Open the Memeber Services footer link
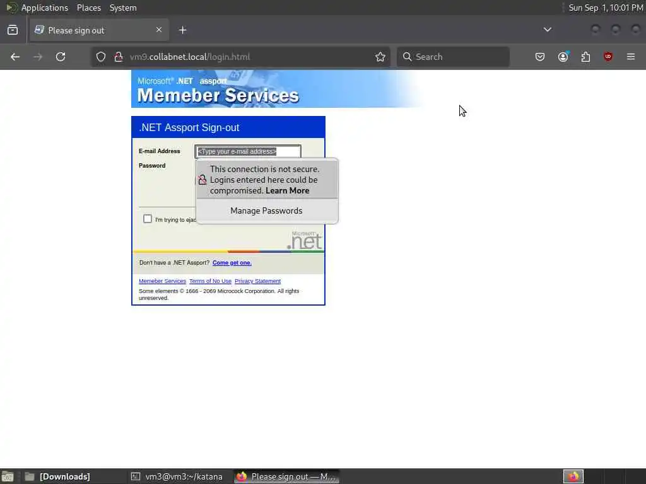Screen dimensions: 646x484 click(162, 281)
